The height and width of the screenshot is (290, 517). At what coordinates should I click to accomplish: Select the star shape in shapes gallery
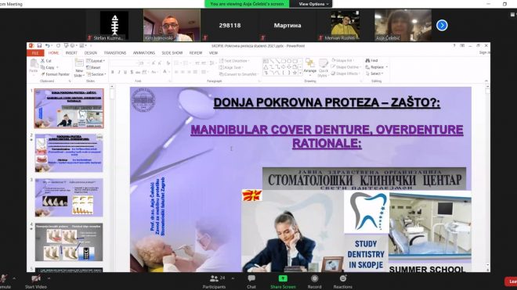(295, 73)
